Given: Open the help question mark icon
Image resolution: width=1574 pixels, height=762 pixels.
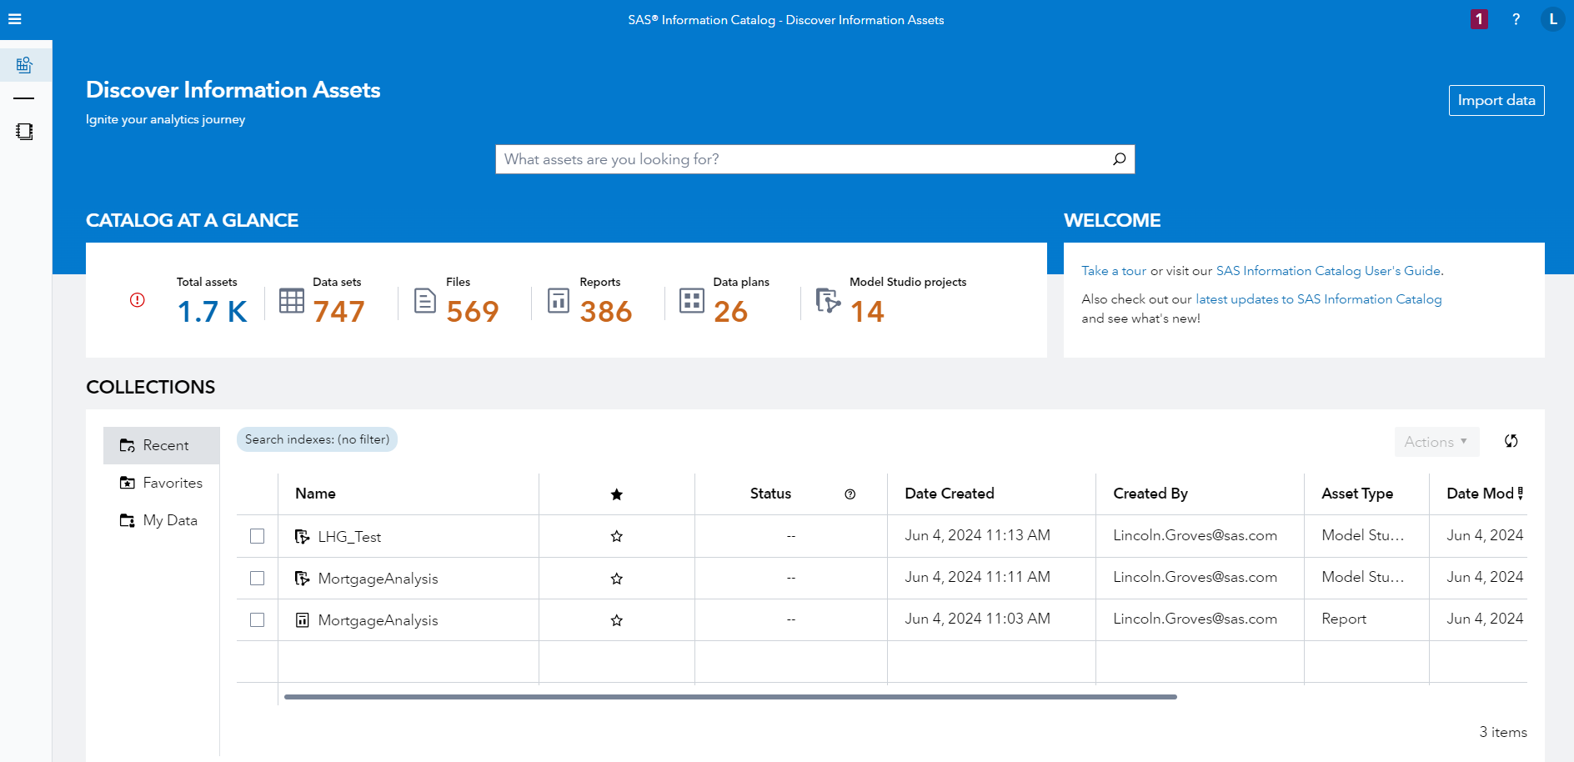Looking at the screenshot, I should [x=1516, y=19].
